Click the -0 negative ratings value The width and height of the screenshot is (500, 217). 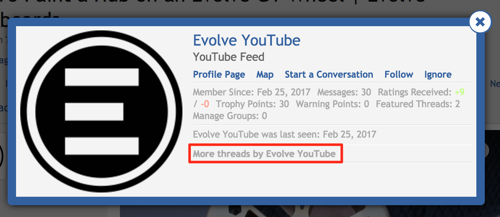click(205, 104)
